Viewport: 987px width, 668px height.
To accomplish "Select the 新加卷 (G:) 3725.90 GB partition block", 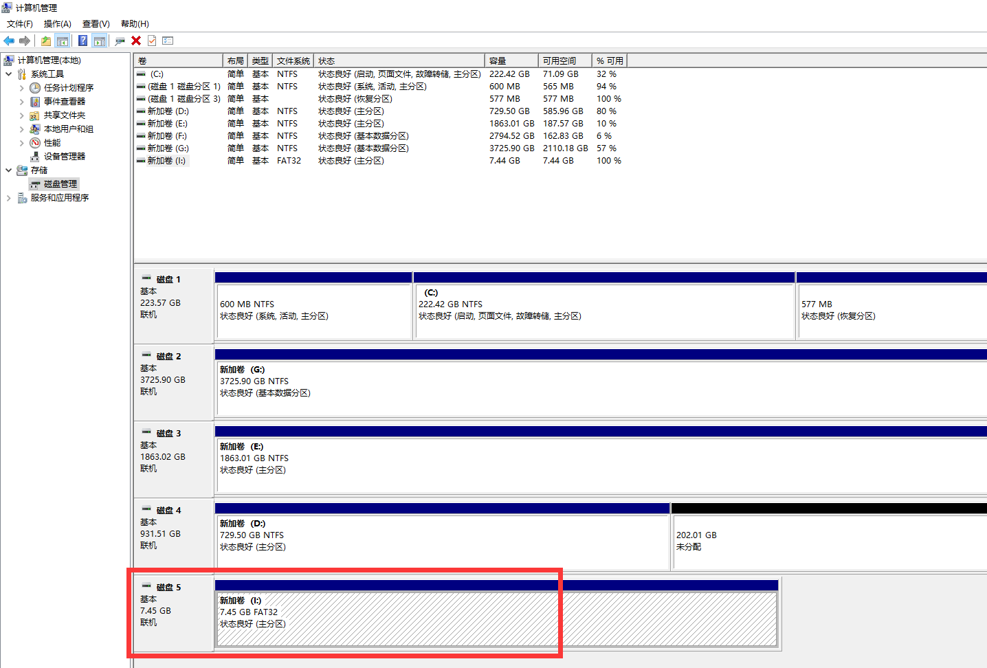I will coord(601,382).
